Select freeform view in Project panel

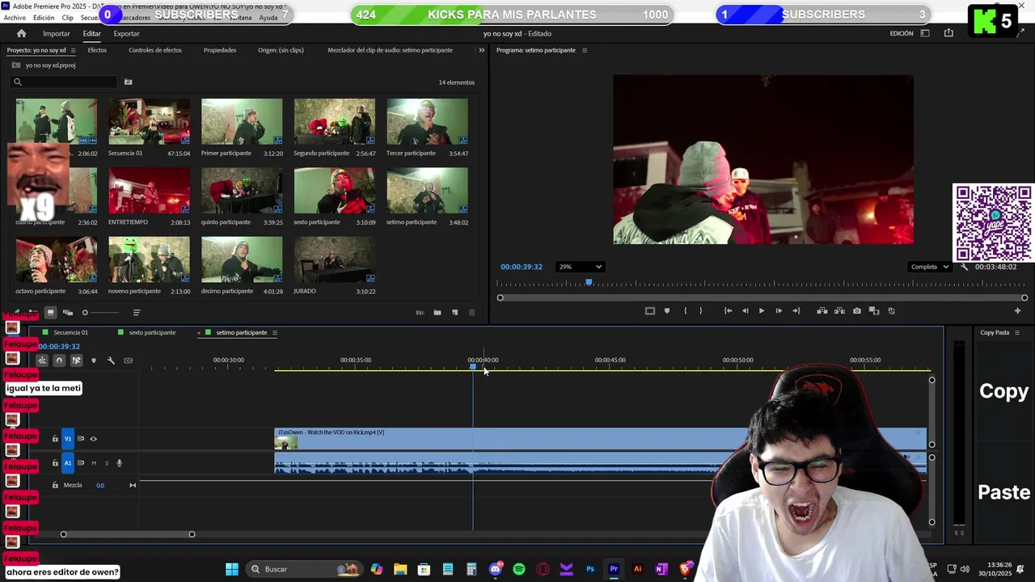[x=68, y=313]
